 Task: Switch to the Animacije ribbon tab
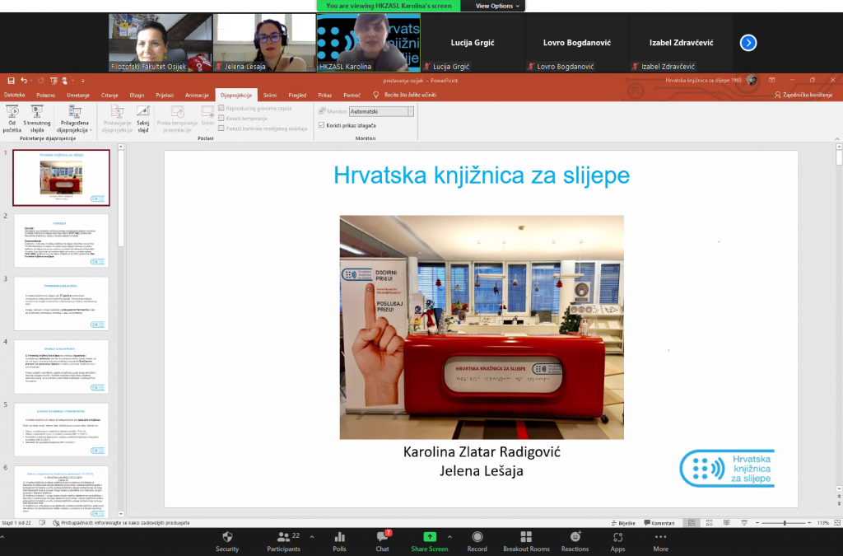click(x=197, y=95)
